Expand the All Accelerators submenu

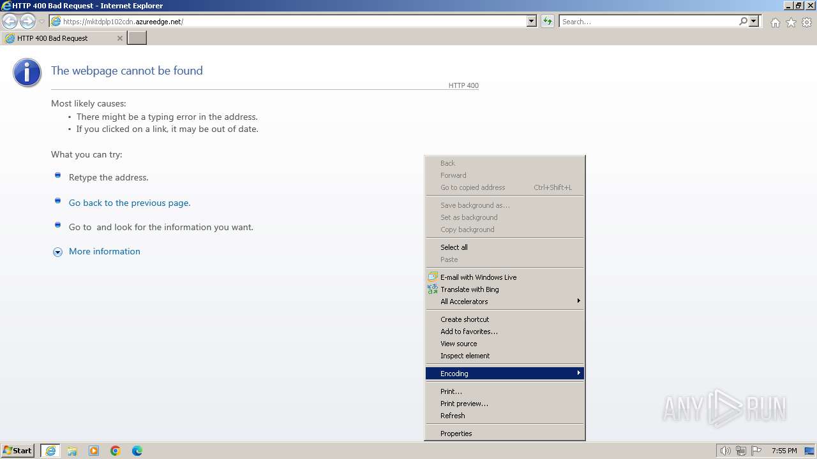(x=505, y=302)
